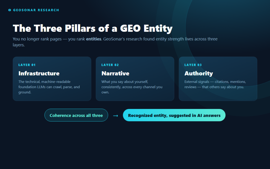Open the Authority layer card

[218, 79]
